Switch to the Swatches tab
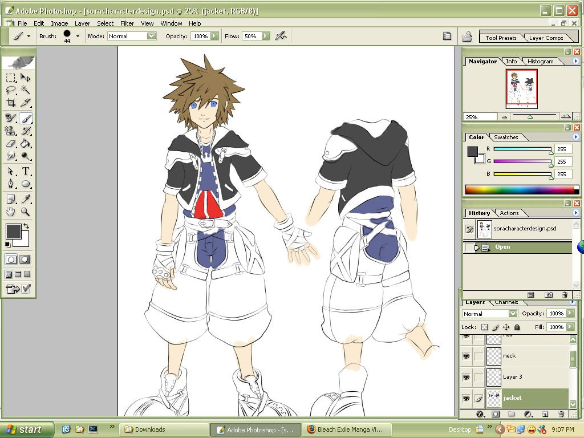The image size is (584, 438). pyautogui.click(x=506, y=137)
